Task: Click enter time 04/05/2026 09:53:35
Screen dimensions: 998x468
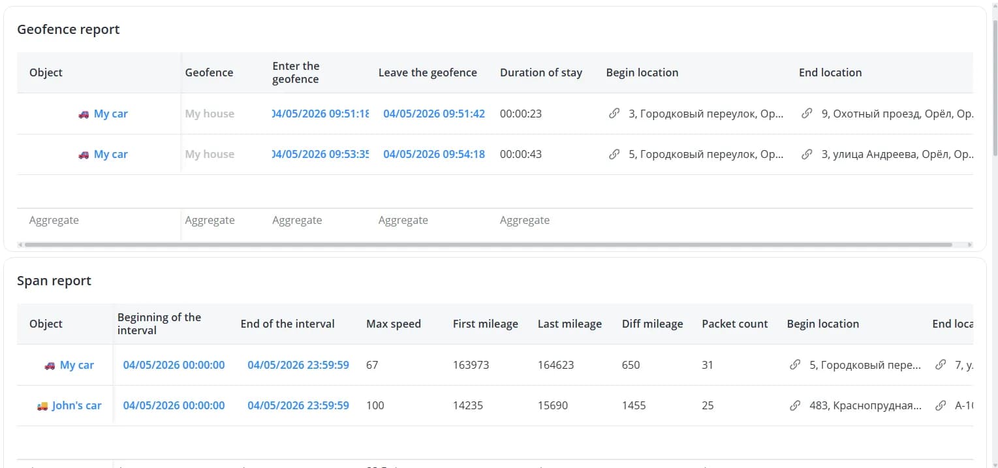Action: pos(320,154)
